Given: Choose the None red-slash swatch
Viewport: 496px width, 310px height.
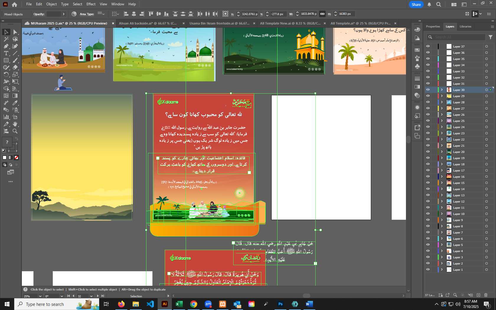Looking at the screenshot, I should click(x=17, y=158).
